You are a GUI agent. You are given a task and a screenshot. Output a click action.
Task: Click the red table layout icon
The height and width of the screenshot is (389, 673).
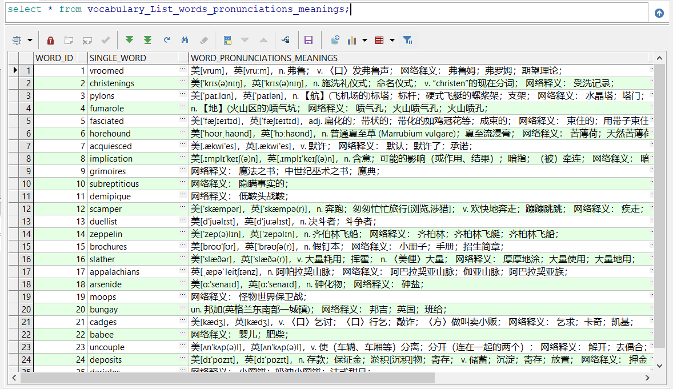379,41
